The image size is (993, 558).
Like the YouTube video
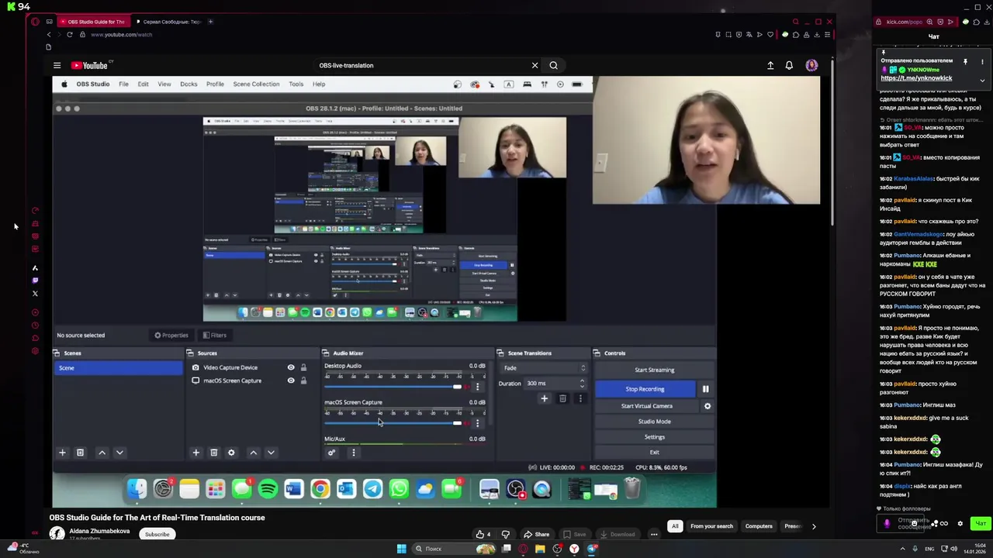click(x=483, y=534)
